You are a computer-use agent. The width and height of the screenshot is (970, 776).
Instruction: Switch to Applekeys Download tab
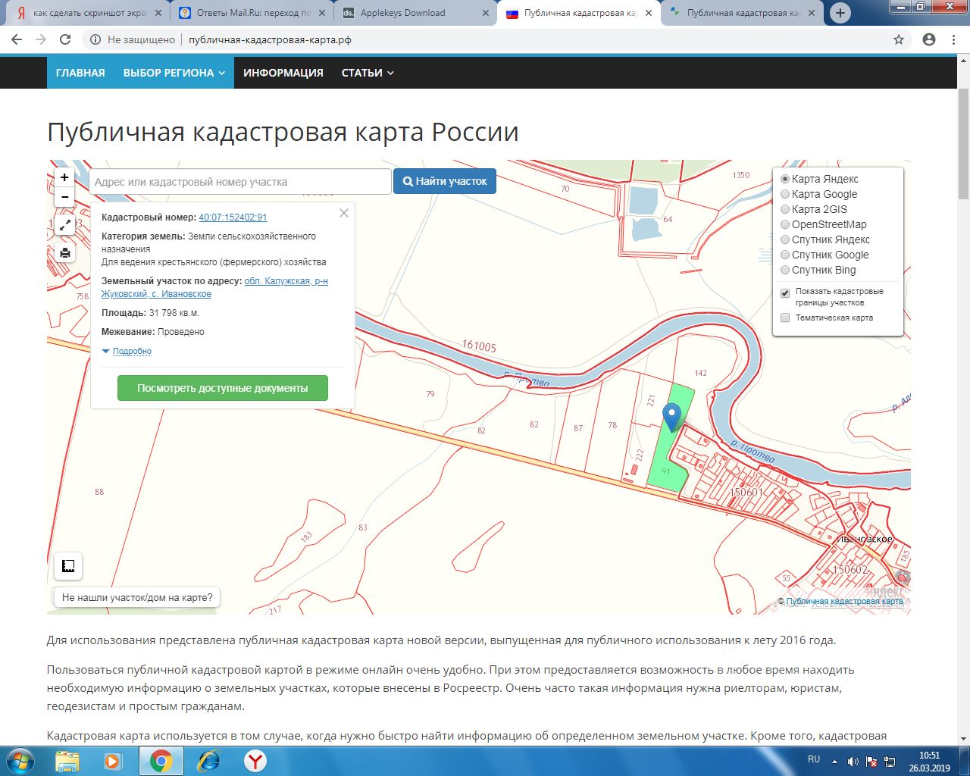click(415, 13)
